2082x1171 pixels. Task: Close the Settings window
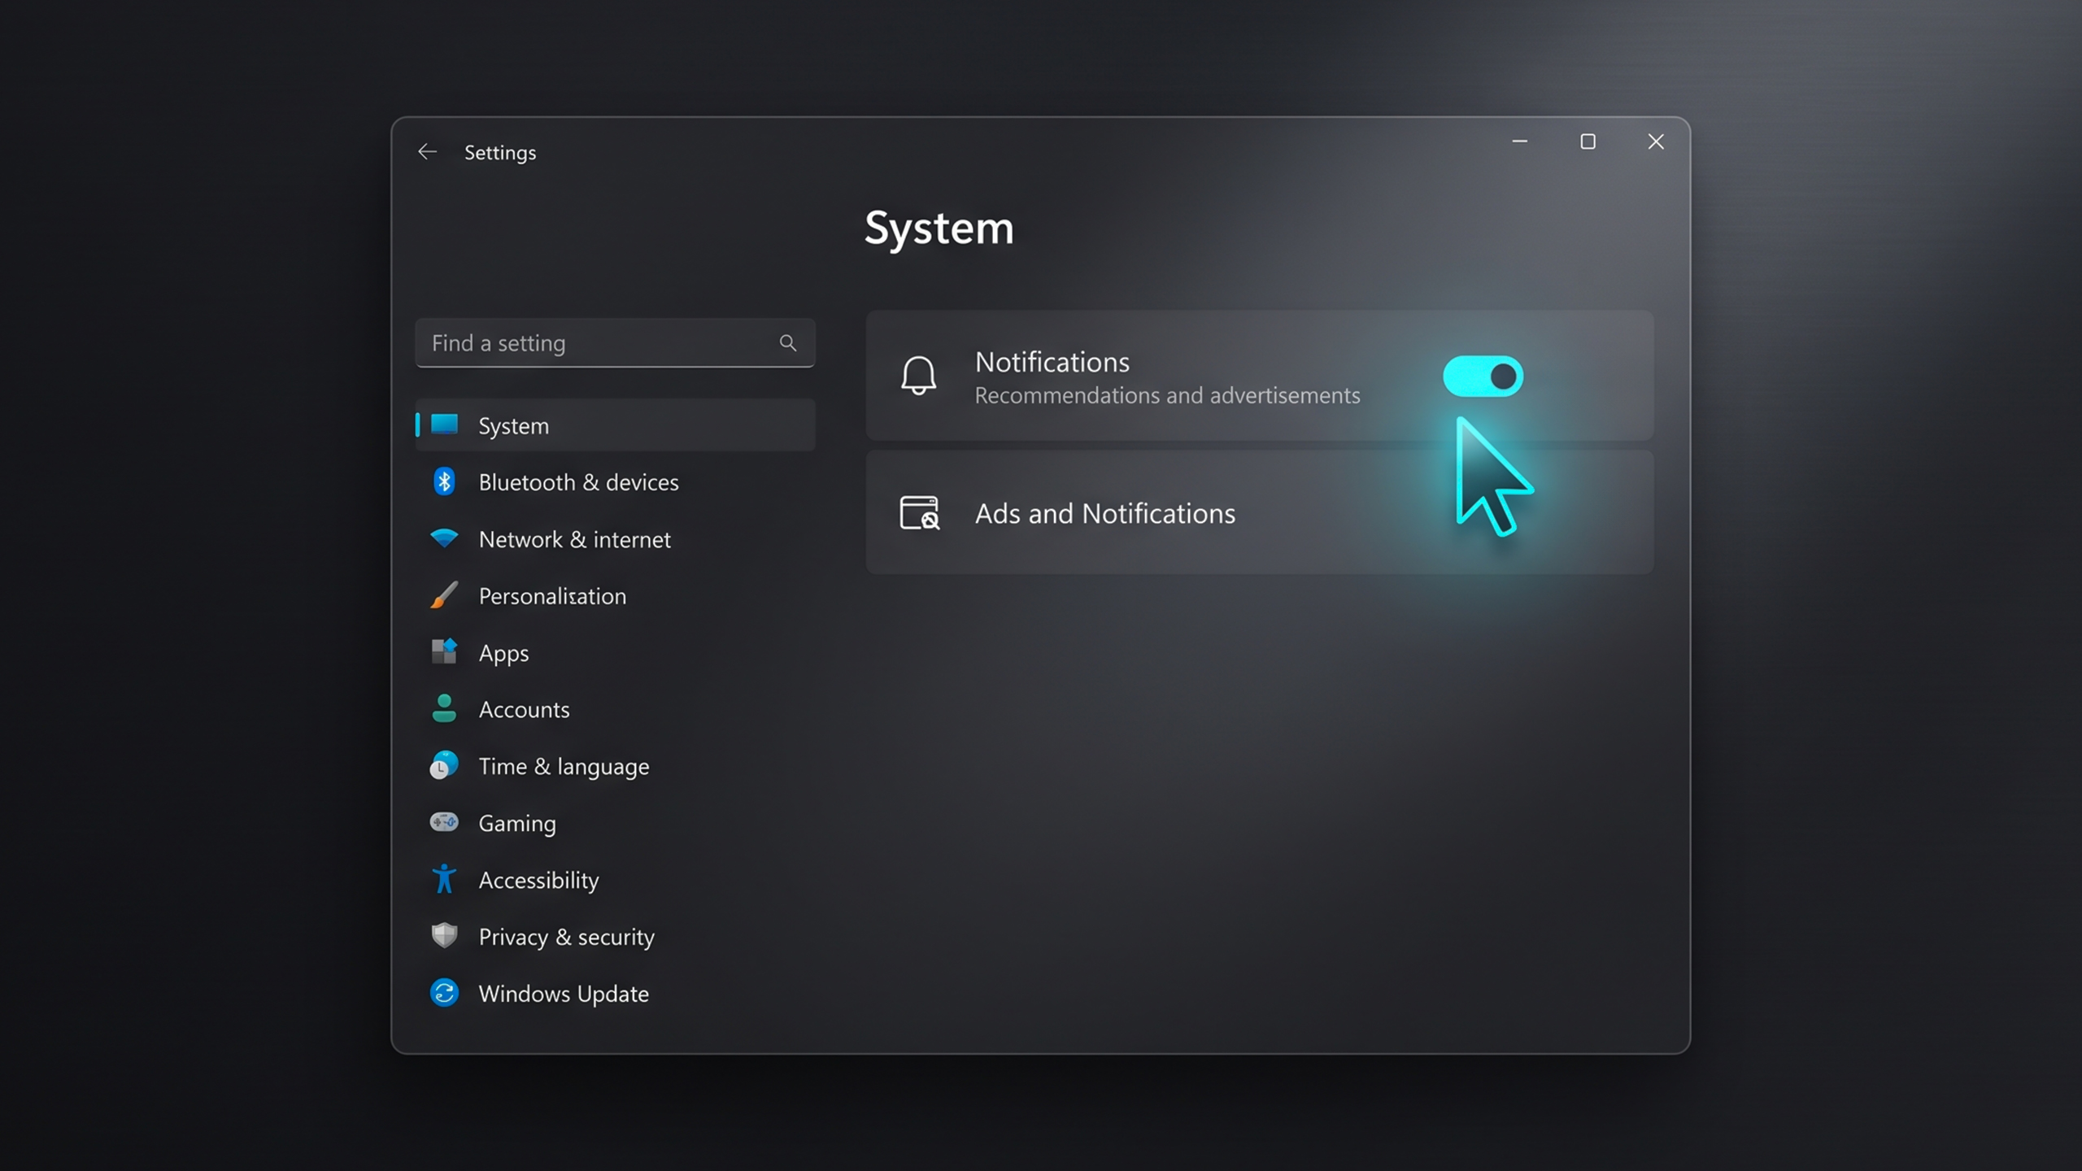(1656, 141)
